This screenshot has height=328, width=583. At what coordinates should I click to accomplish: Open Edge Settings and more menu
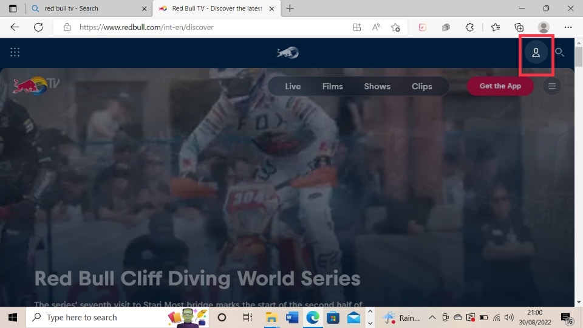[568, 27]
